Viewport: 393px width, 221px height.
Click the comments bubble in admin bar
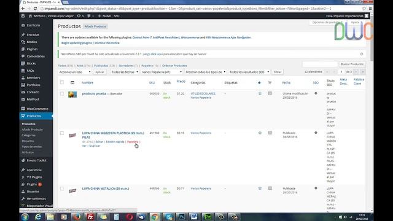pos(88,16)
